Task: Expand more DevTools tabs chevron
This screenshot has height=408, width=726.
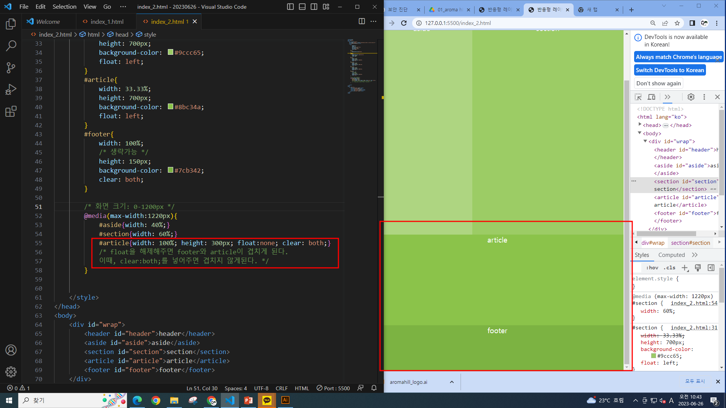Action: pyautogui.click(x=667, y=97)
